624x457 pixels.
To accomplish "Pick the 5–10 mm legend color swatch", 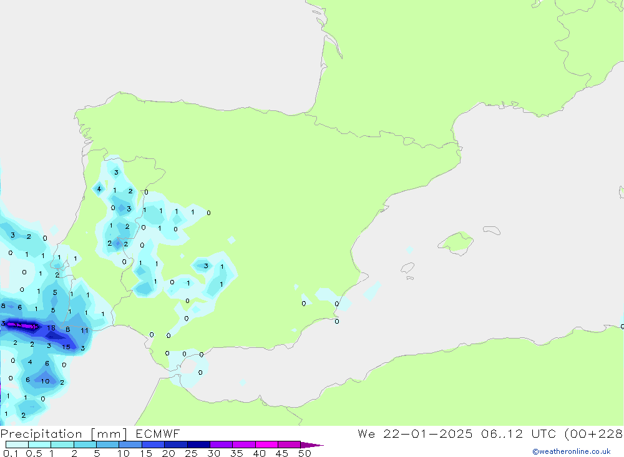I will click(107, 445).
